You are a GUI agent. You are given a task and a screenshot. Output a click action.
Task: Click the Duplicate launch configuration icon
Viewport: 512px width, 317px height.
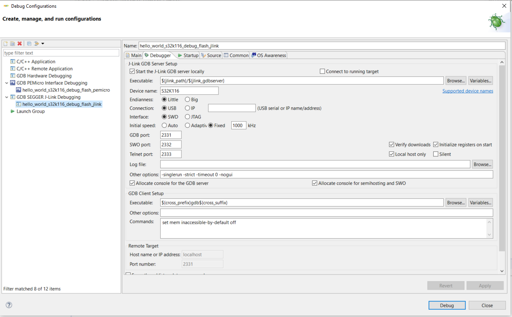click(12, 44)
